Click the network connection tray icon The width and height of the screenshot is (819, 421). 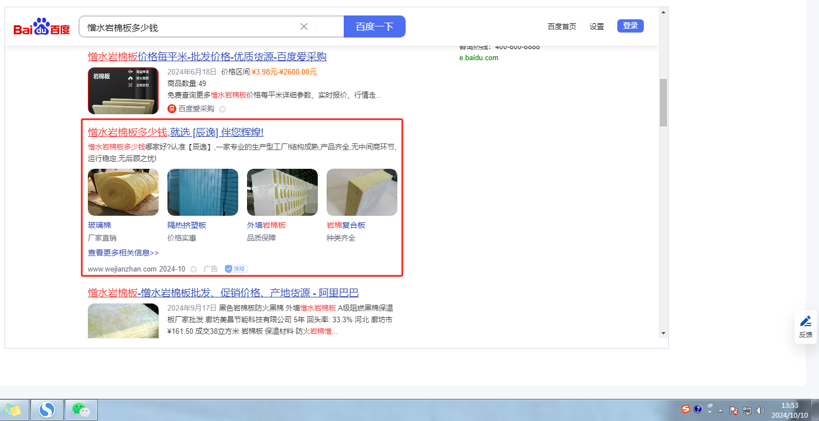747,410
